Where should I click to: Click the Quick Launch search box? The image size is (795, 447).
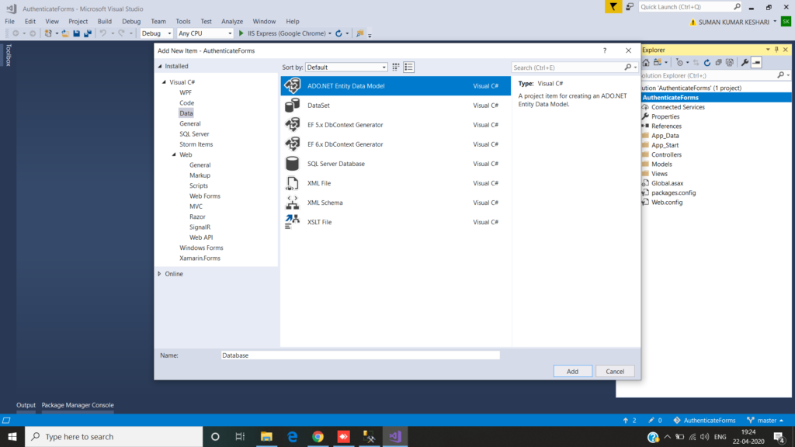click(685, 6)
